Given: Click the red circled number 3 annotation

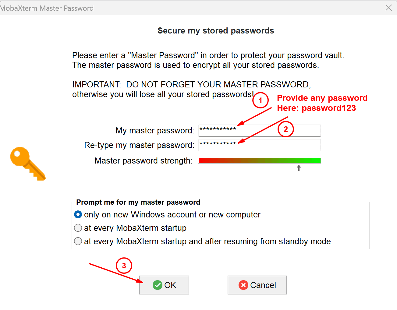Looking at the screenshot, I should click(x=124, y=266).
